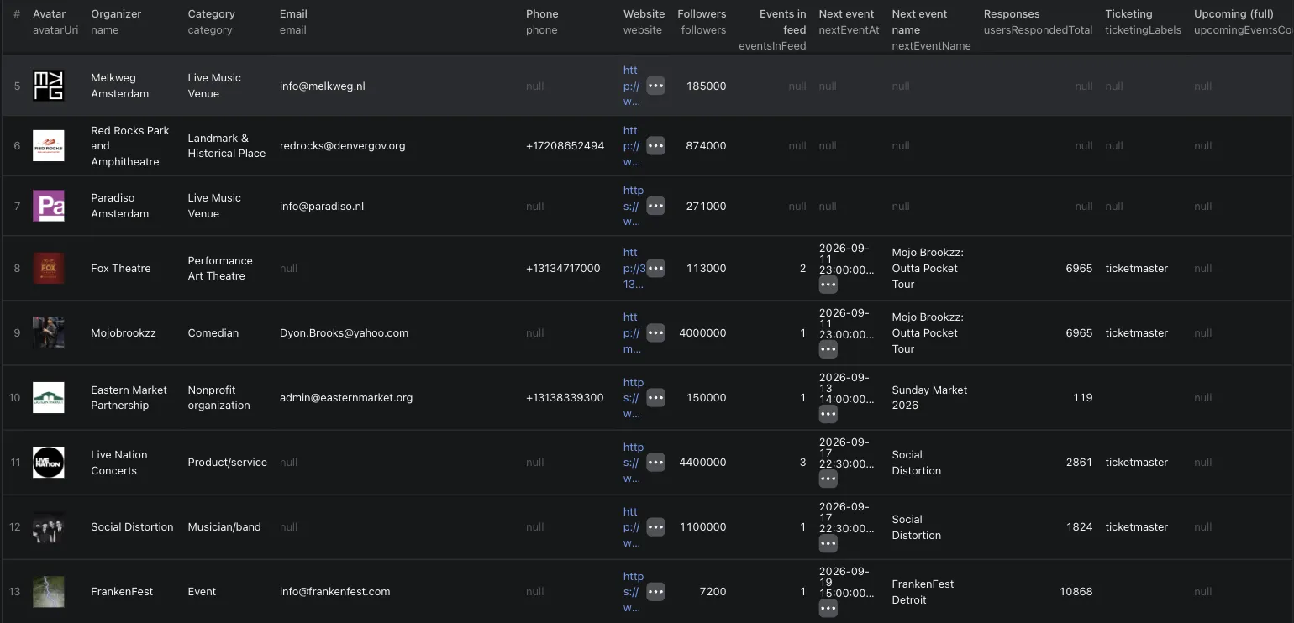
Task: Select email redrocks@denvergov.org
Action: click(343, 145)
